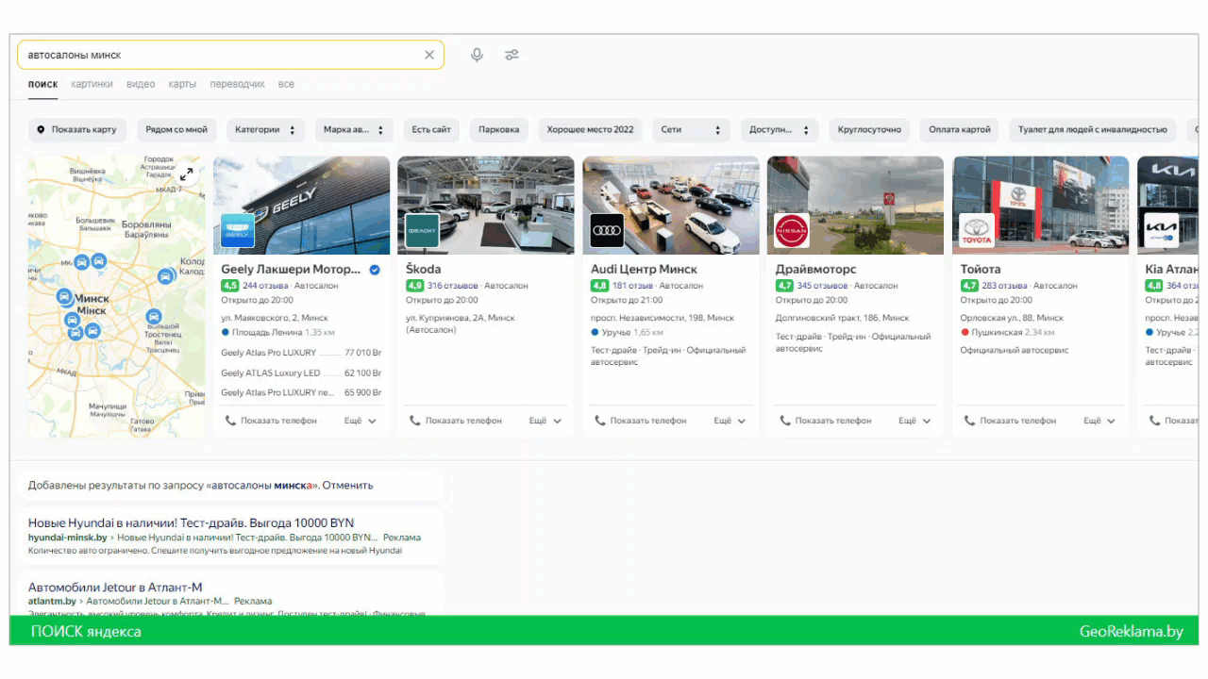This screenshot has height=679, width=1208.
Task: Open the Geely showroom photo
Action: 301,205
